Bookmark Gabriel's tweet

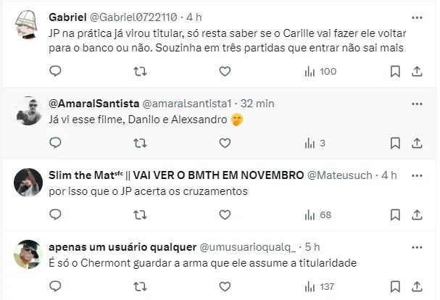click(x=395, y=71)
